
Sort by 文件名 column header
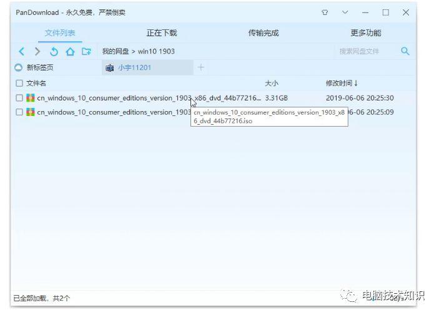click(36, 84)
